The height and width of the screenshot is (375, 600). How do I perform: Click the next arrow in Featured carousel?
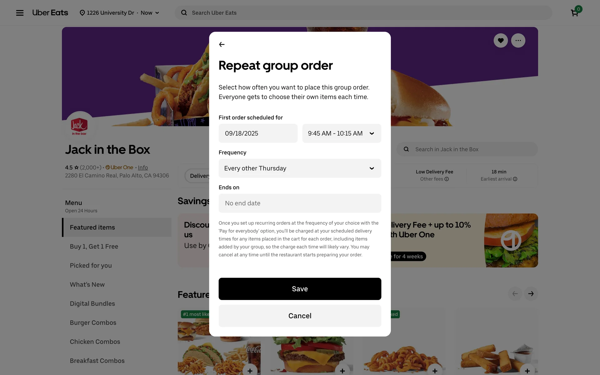(531, 294)
